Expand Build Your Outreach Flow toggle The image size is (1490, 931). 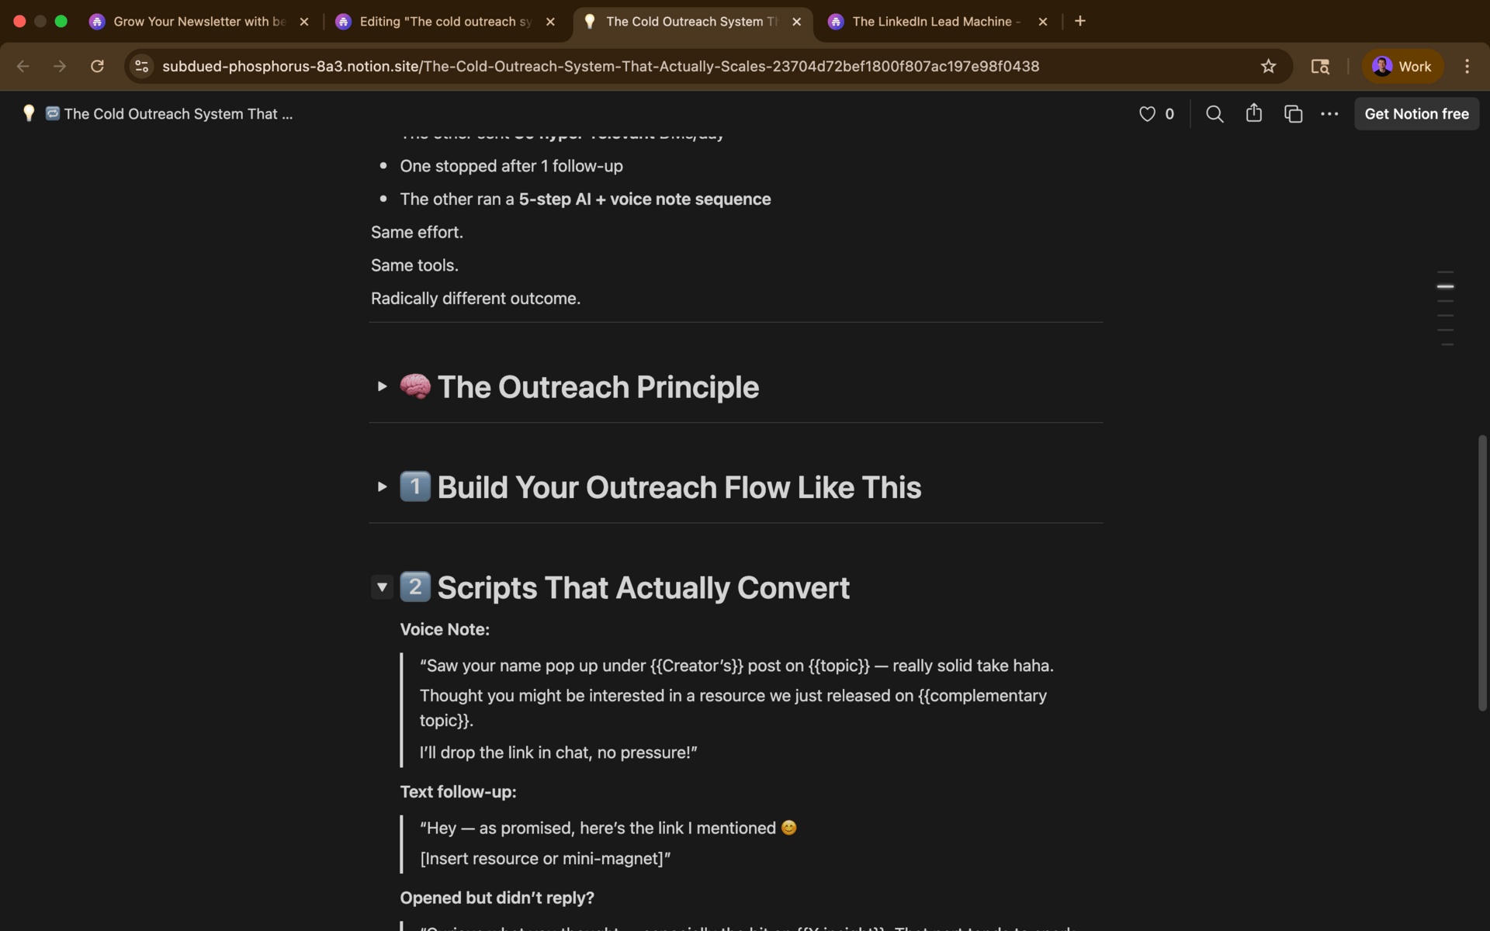click(x=382, y=486)
